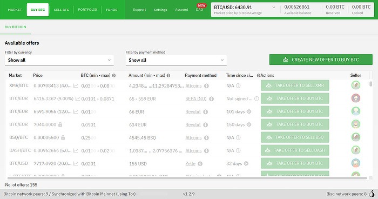Click info icon next to N/A in XMR row
The height and width of the screenshot is (199, 378).
coord(238,85)
